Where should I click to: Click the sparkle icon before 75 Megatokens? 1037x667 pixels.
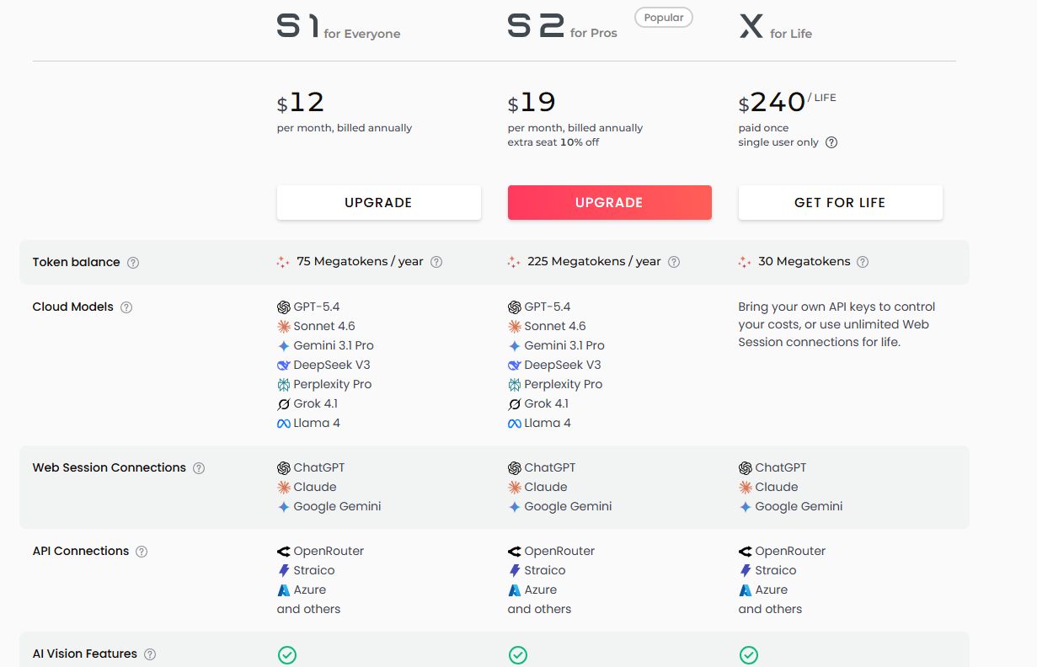pyautogui.click(x=283, y=262)
